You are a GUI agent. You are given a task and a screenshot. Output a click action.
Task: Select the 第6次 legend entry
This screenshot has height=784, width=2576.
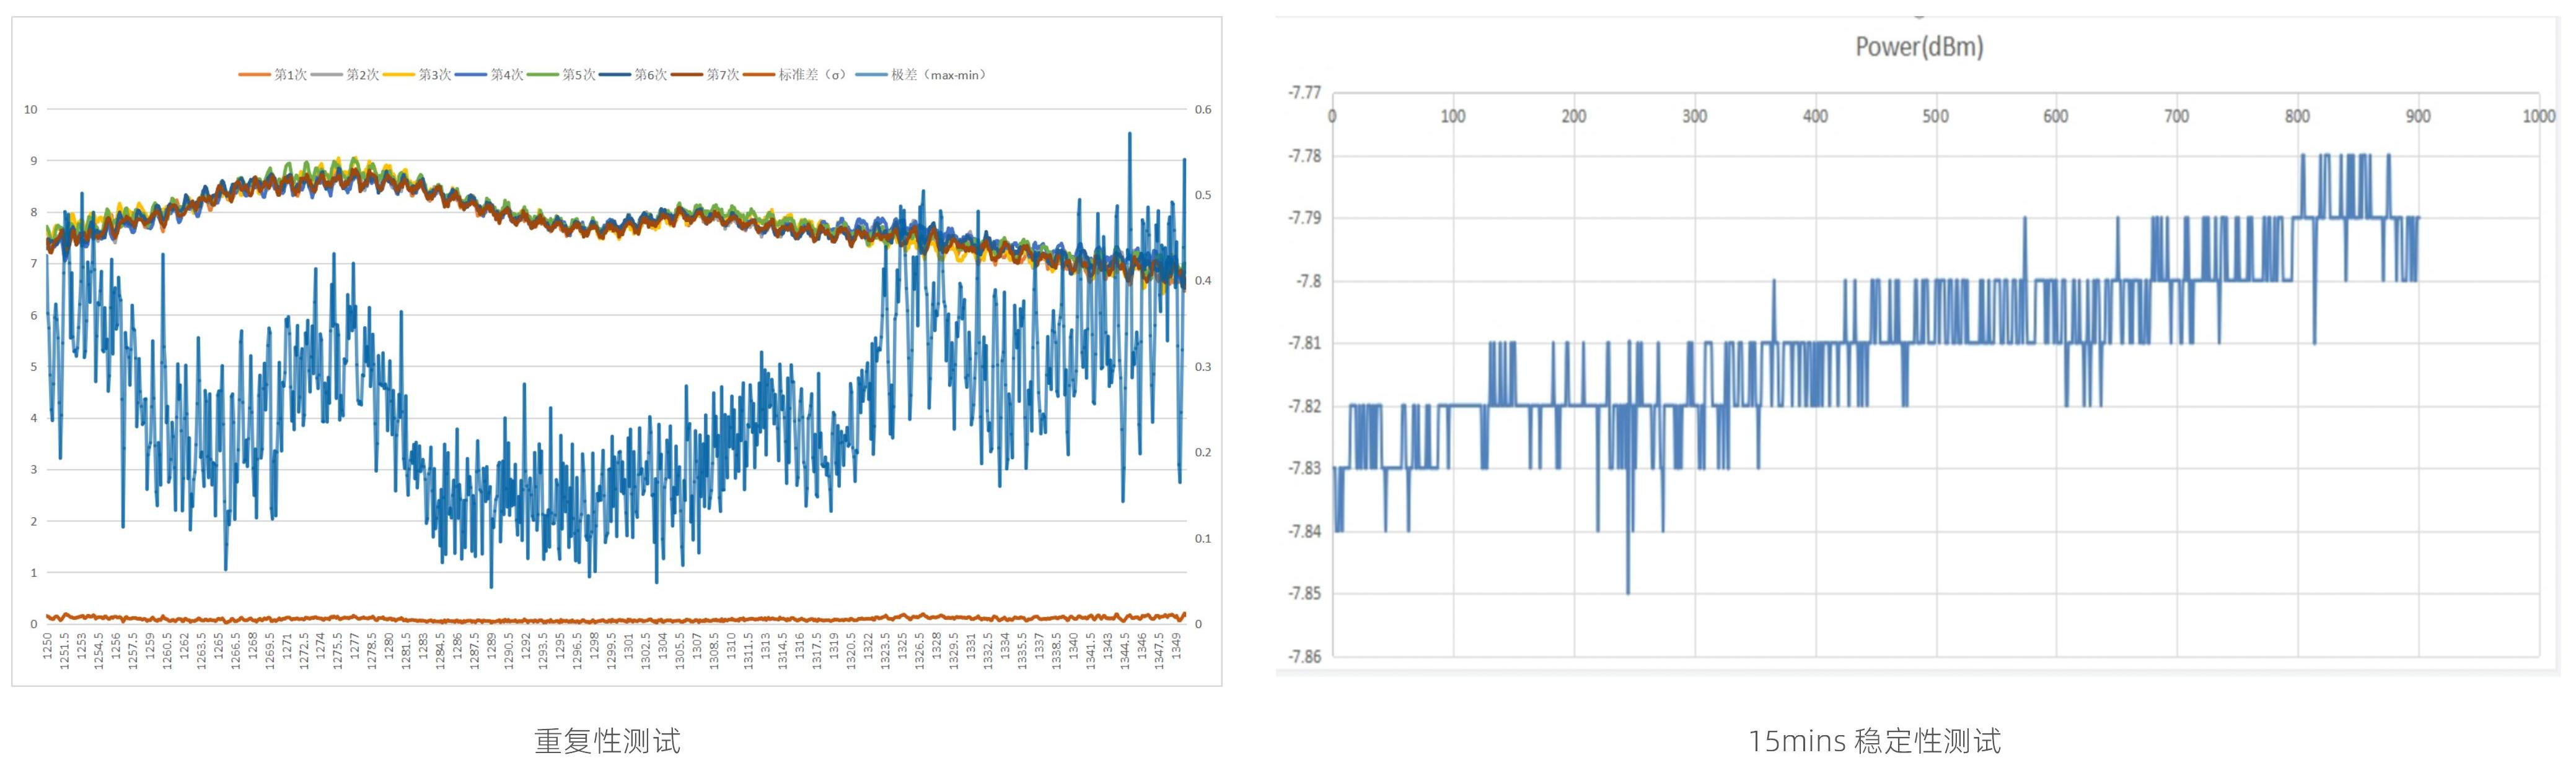pyautogui.click(x=650, y=75)
